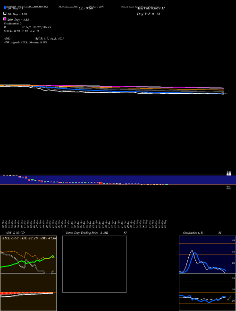Click the 'Avg Vol: 0.009 M' text
The height and width of the screenshot is (311, 236).
[x=151, y=8]
